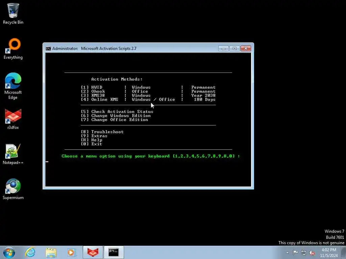Image resolution: width=346 pixels, height=259 pixels.
Task: Click the window title 'Microsoft Activation Scripts 2.7'
Action: (x=108, y=49)
